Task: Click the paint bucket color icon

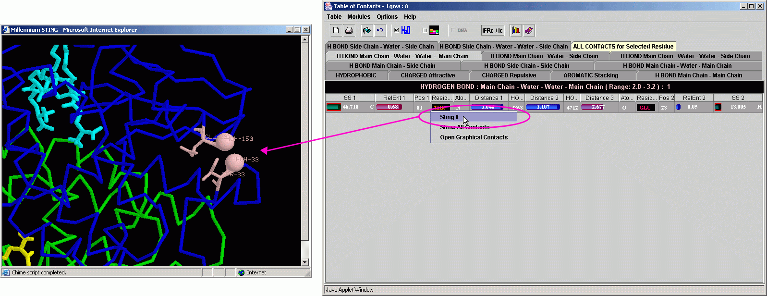Action: coord(367,30)
